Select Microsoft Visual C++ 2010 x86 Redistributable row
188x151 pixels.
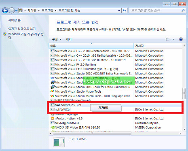(116, 55)
